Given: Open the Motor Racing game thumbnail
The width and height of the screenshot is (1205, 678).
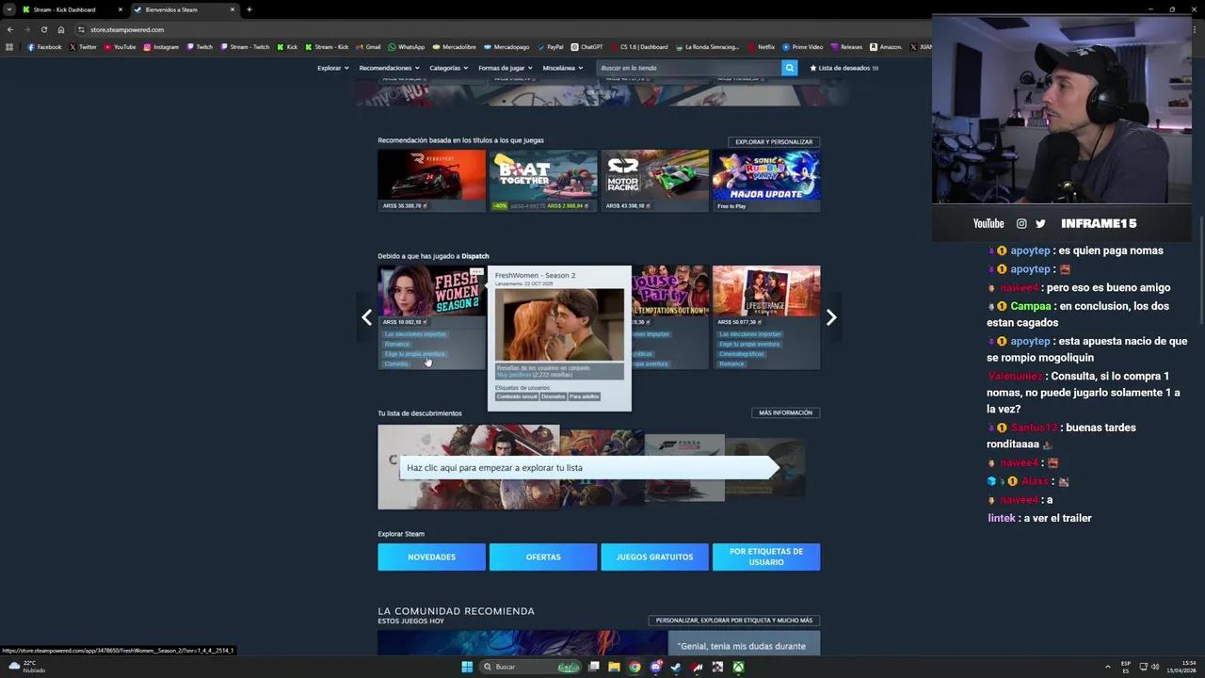Looking at the screenshot, I should click(x=654, y=175).
